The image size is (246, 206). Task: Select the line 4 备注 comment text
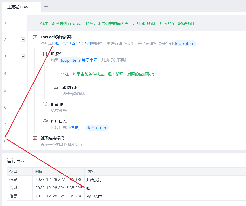(x=108, y=74)
